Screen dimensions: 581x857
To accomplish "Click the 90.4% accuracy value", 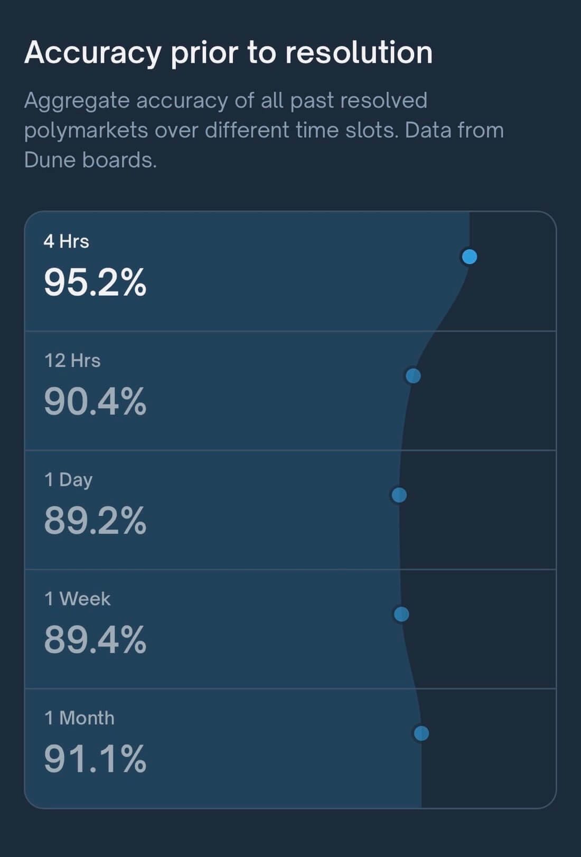I will point(95,402).
